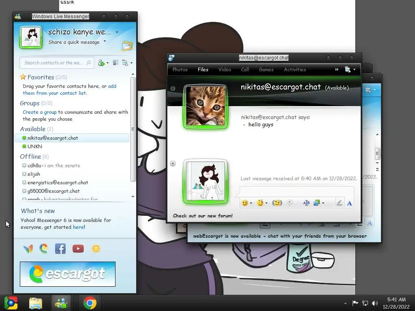Click 'Create a group' link

point(39,112)
